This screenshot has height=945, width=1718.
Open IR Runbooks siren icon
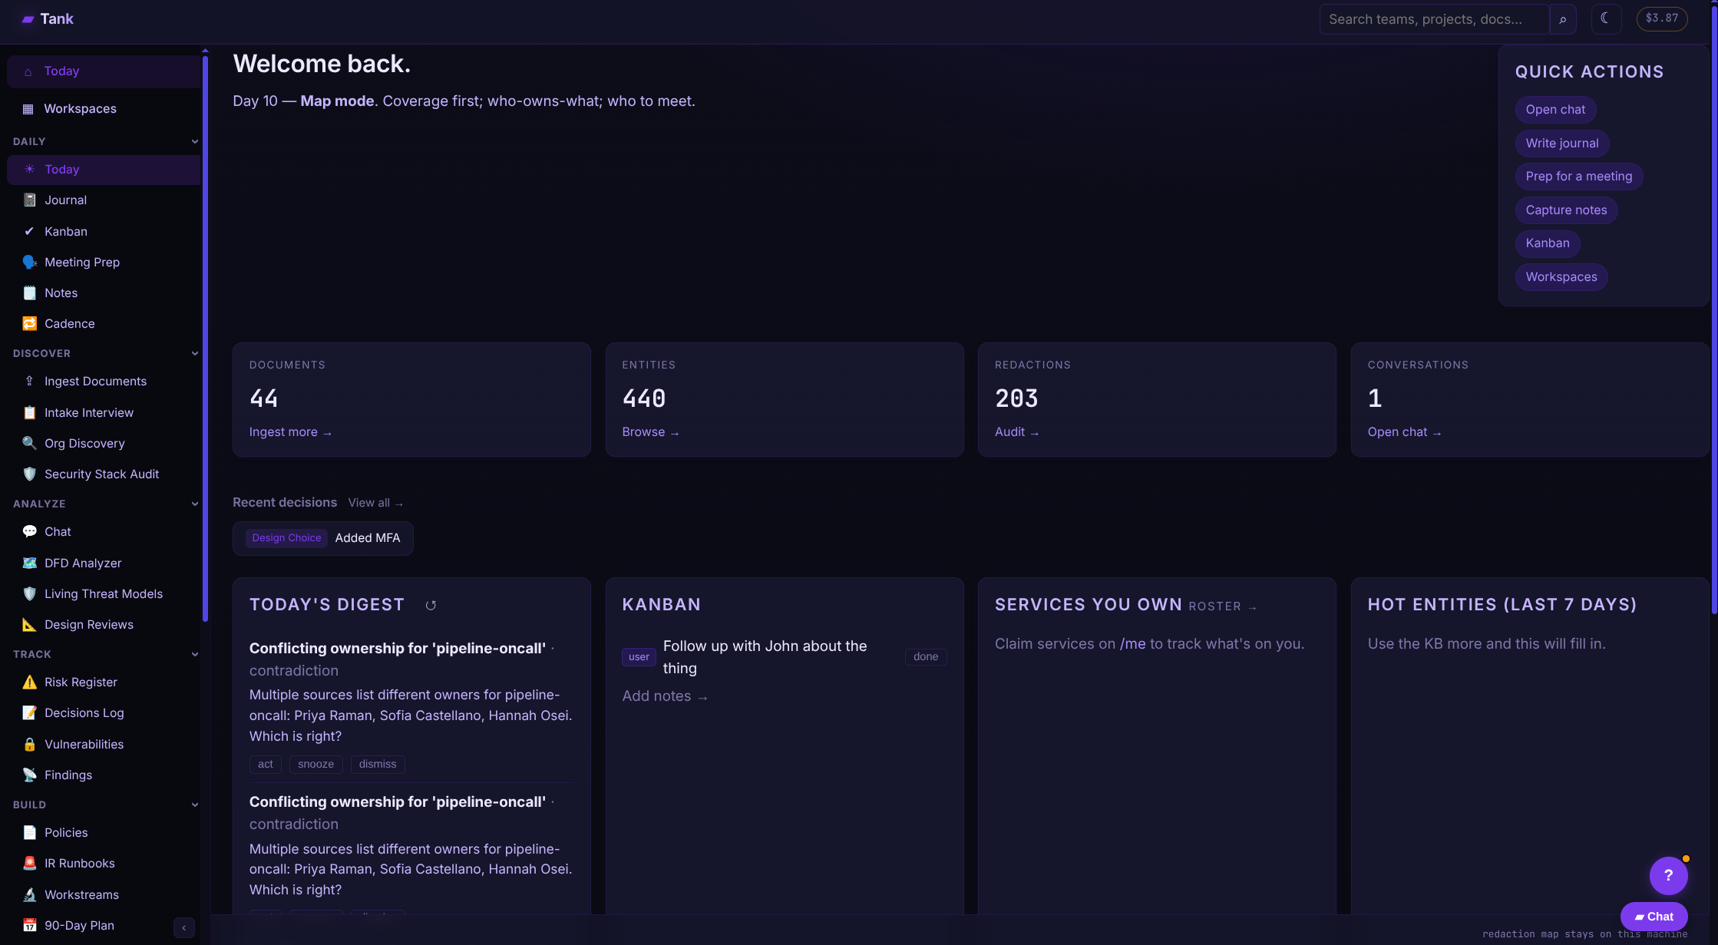(29, 864)
